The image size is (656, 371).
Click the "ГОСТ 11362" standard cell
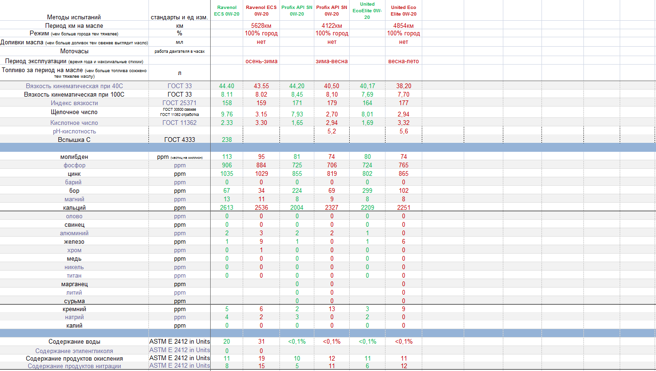click(x=180, y=123)
